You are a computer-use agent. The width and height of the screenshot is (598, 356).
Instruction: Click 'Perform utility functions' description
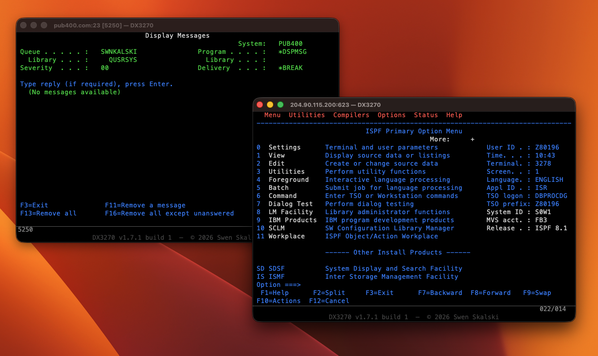[x=375, y=171]
